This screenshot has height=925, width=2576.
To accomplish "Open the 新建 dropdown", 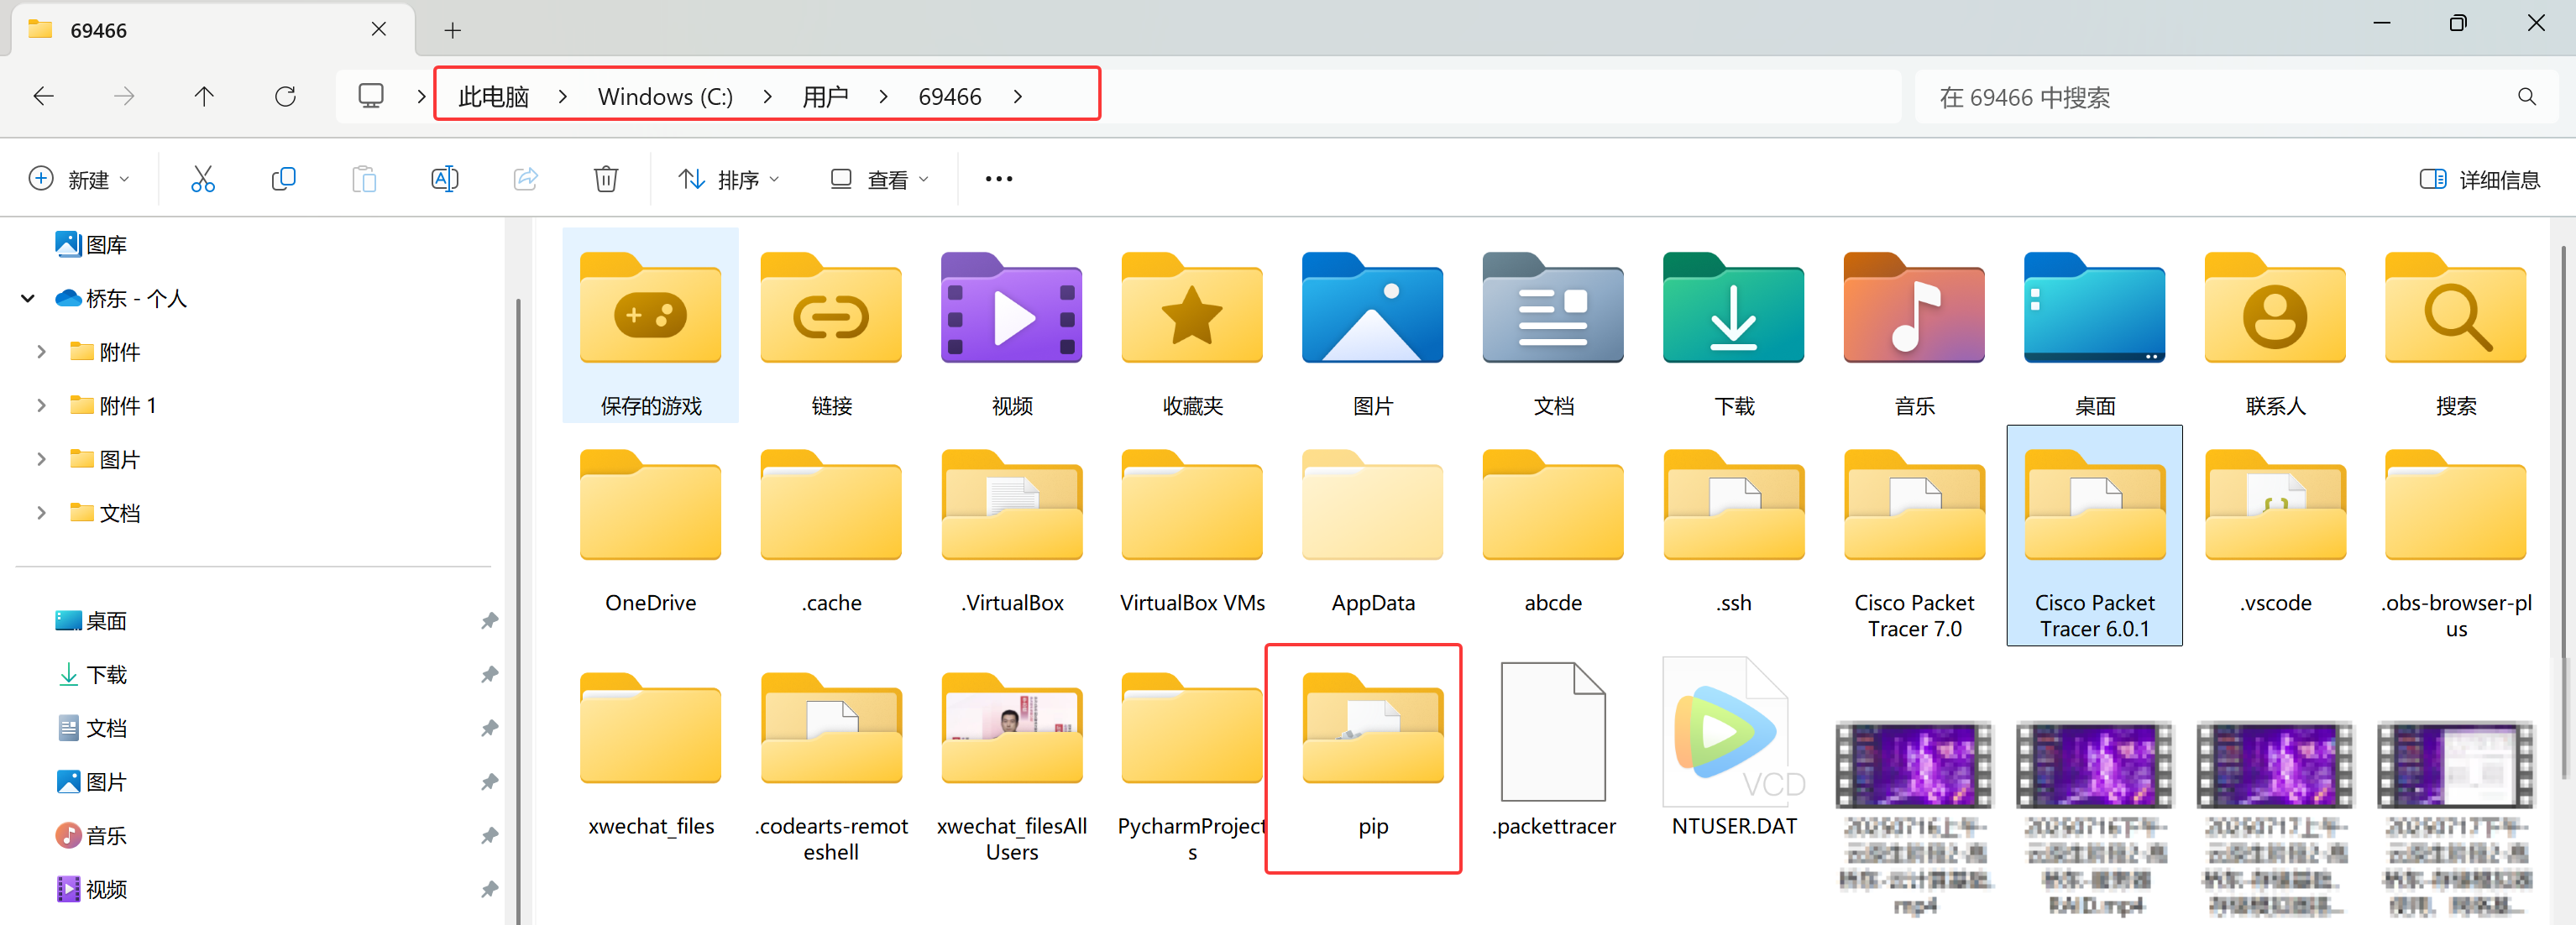I will pos(79,179).
